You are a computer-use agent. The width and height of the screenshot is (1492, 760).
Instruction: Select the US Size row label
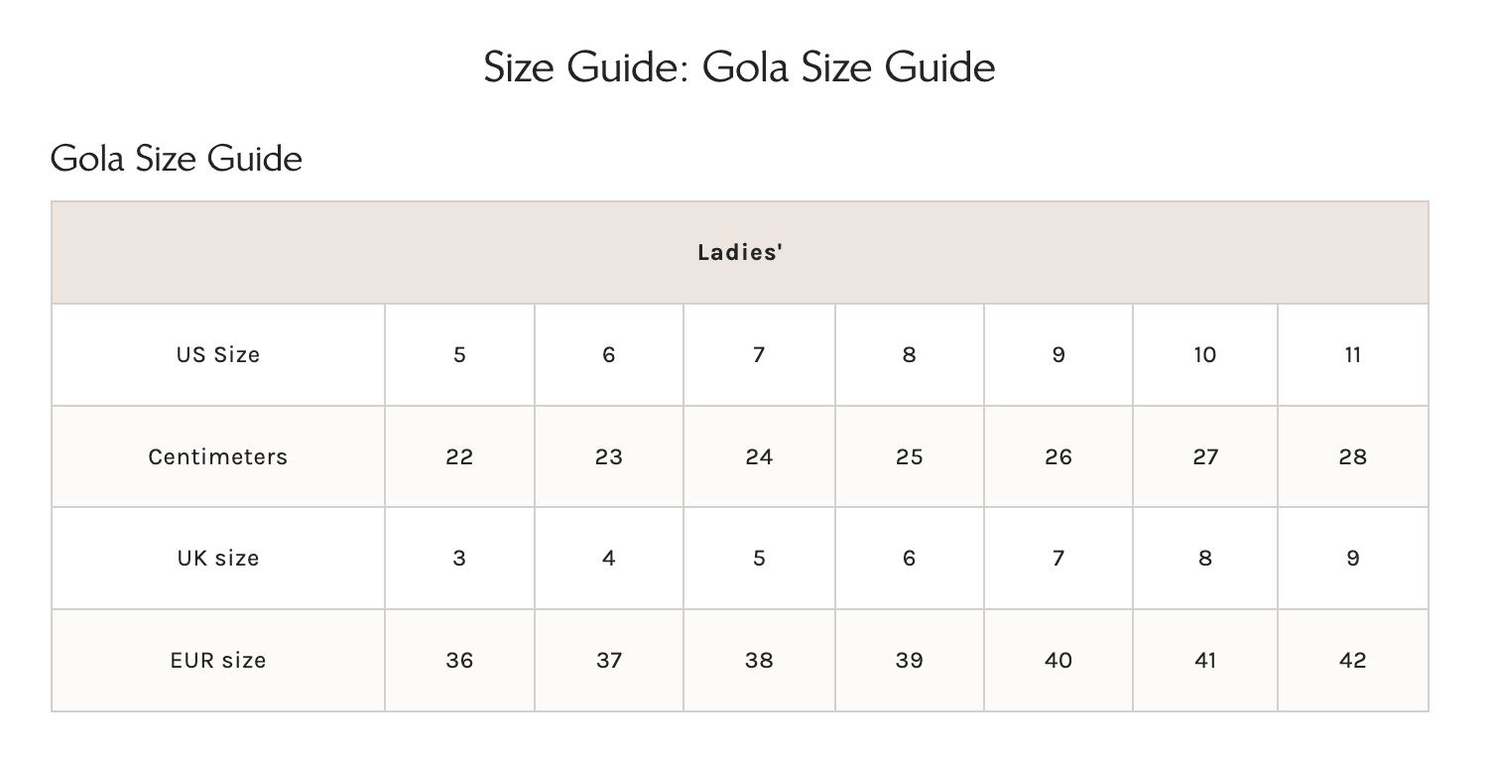218,355
